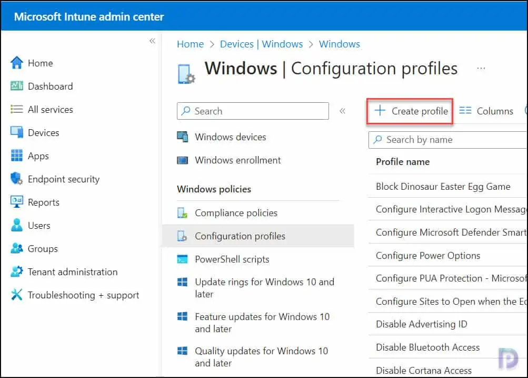Click the Troubleshooting + support tools icon
The height and width of the screenshot is (378, 528).
[x=16, y=295]
